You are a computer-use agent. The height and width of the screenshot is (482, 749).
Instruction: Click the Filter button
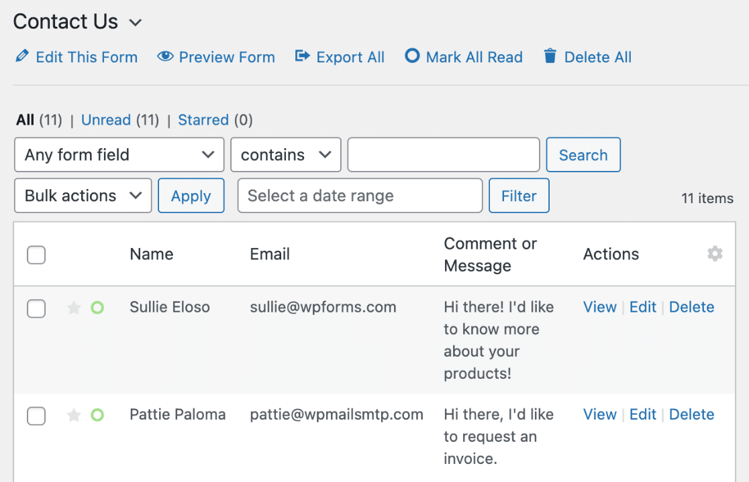519,196
